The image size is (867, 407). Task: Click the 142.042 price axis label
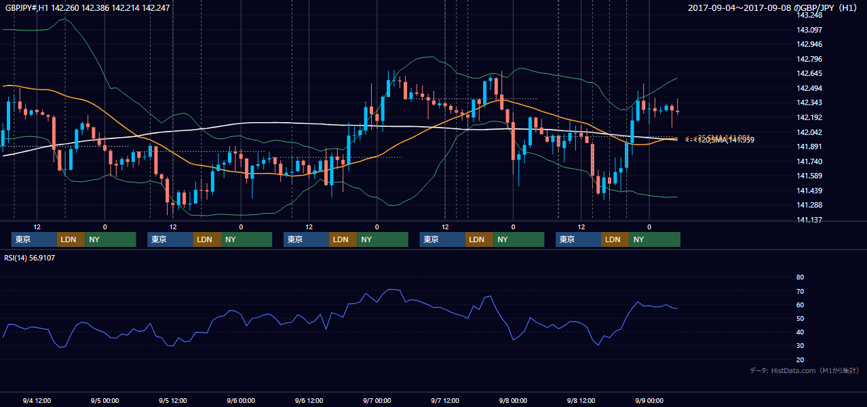[810, 132]
